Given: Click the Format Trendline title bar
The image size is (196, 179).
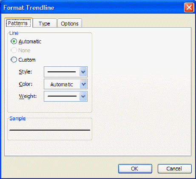Looking at the screenshot, I should 92,7.
